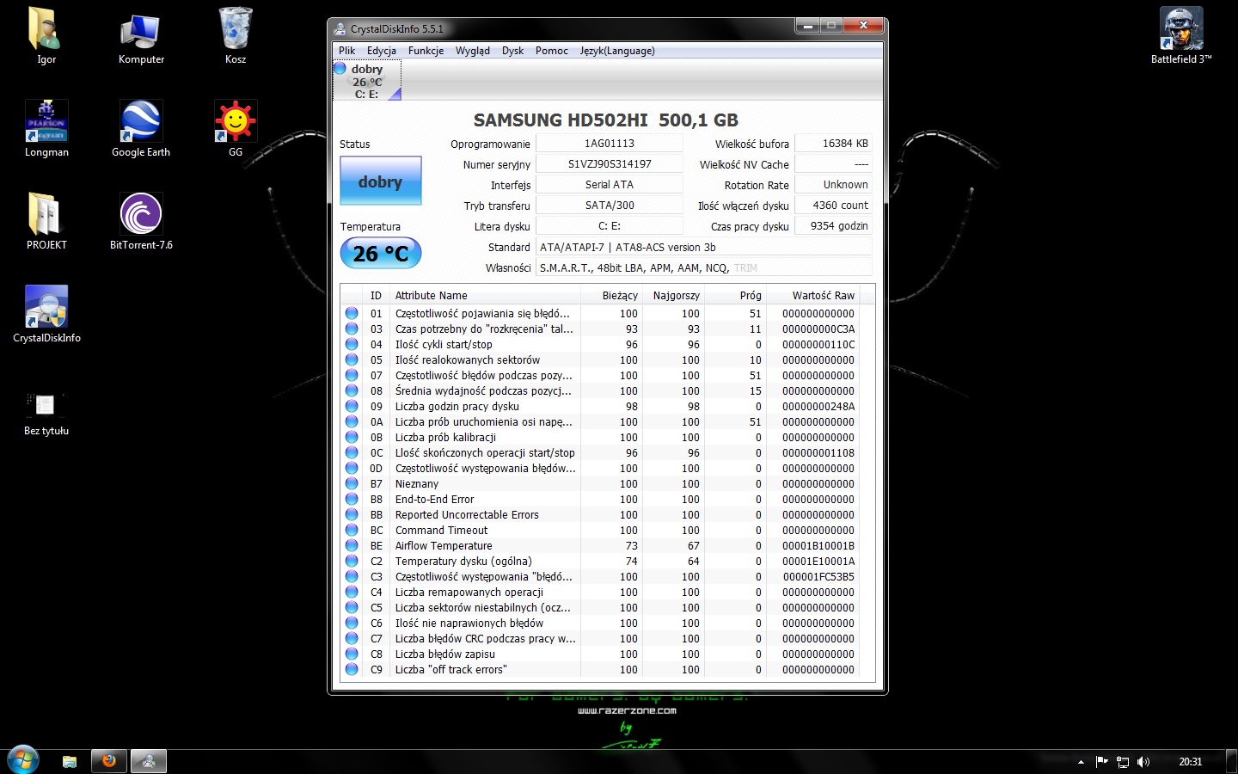Select the 'dobry 26 °C C: E:' disk tab
This screenshot has height=774, width=1238.
click(x=367, y=81)
